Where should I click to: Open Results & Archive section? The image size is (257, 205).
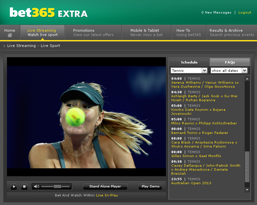click(x=232, y=32)
